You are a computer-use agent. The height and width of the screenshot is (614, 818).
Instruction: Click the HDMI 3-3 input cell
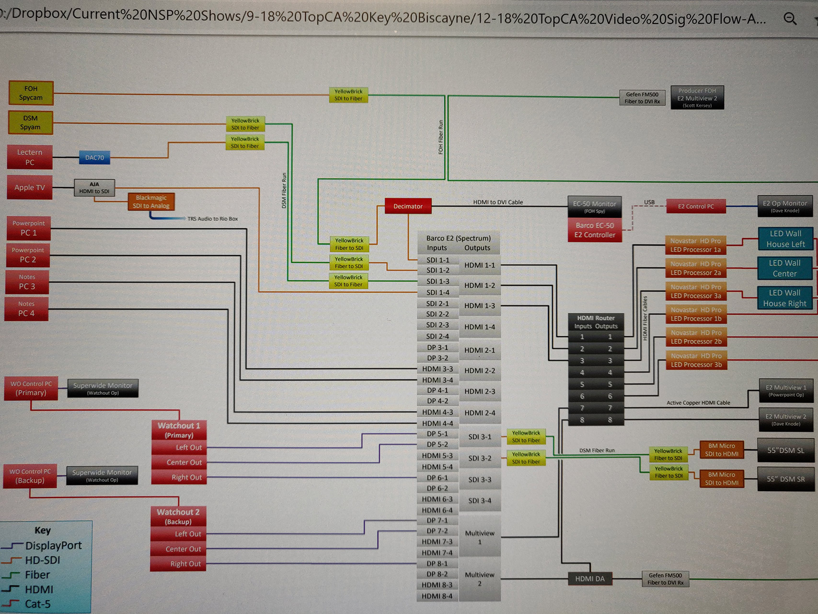(x=438, y=369)
